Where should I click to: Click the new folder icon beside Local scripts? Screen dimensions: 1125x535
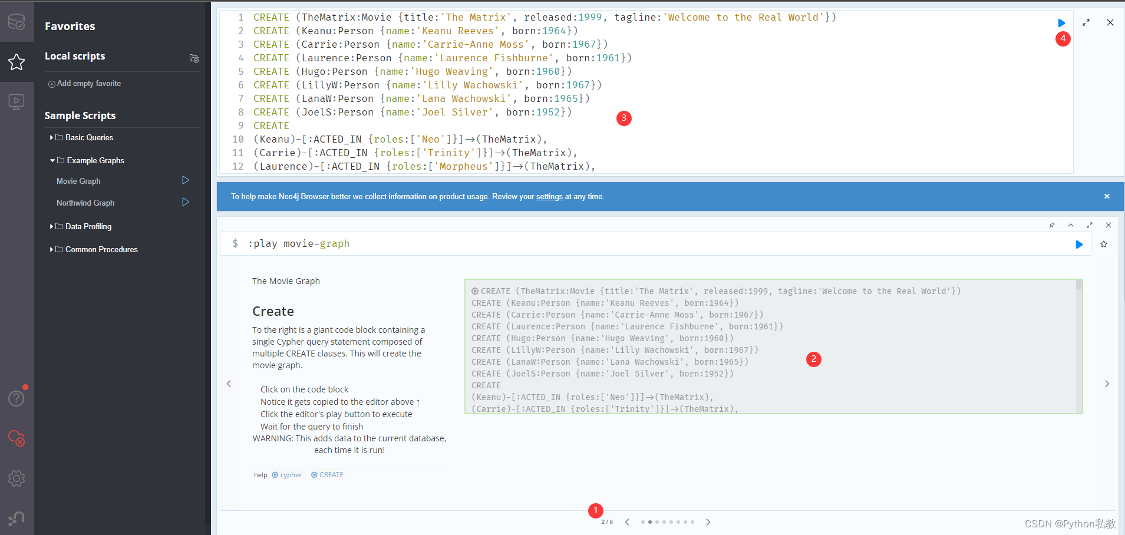click(194, 58)
